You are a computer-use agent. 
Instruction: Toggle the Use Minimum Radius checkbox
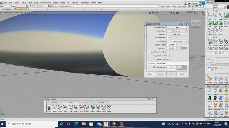[168, 52]
